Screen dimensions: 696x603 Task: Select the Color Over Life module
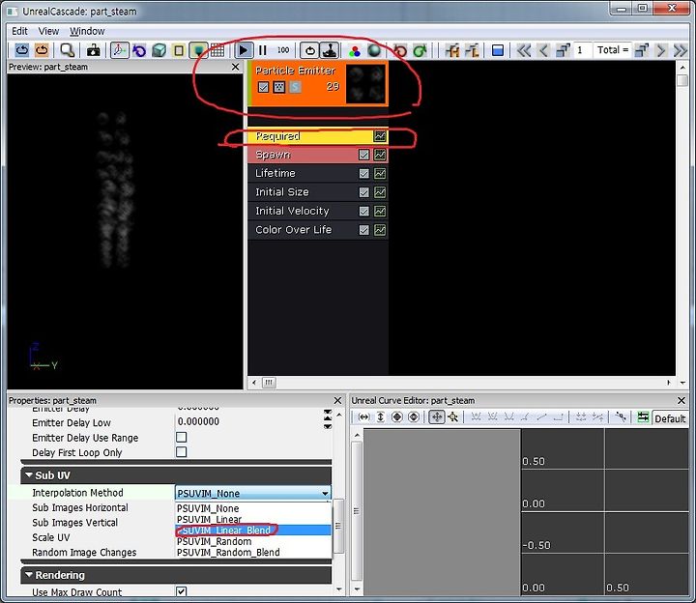[x=318, y=230]
